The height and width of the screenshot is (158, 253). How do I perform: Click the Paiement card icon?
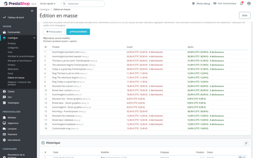pos(4,135)
